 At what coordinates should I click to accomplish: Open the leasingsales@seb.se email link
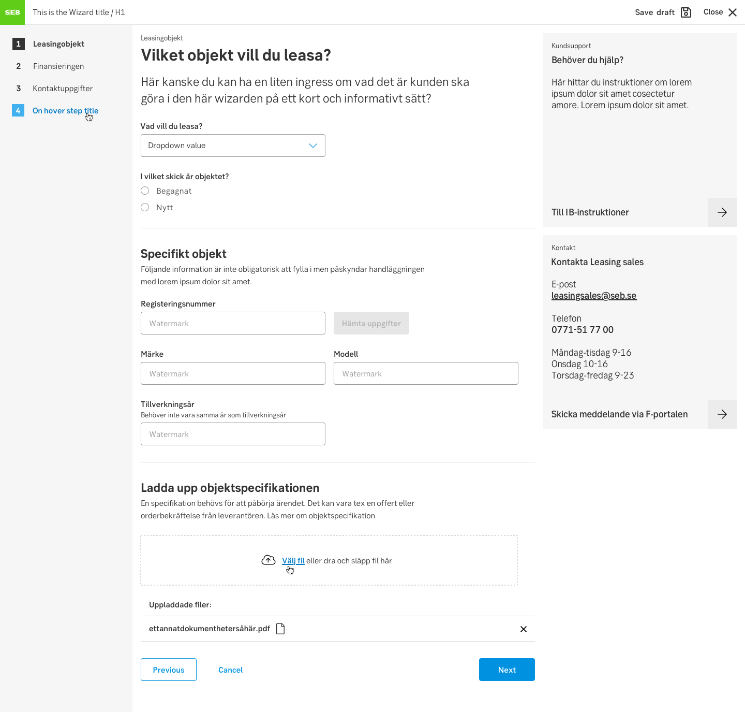[x=593, y=296]
